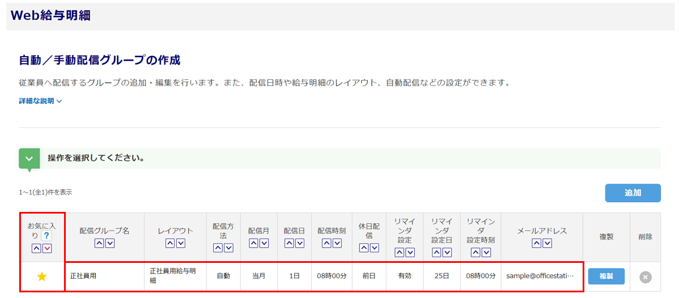Sort メールアドレス column ascending

(x=537, y=244)
